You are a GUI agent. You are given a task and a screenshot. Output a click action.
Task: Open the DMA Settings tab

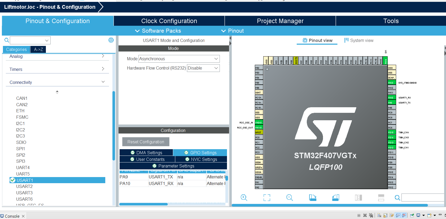click(146, 153)
